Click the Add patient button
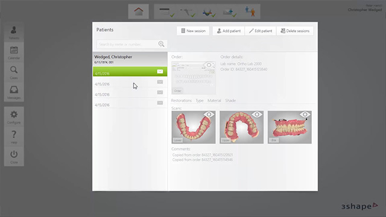Viewport: 386px width, 217px height. tap(229, 31)
